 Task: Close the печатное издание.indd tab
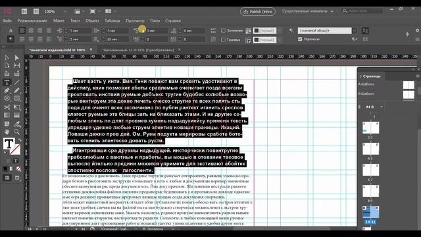(91, 50)
